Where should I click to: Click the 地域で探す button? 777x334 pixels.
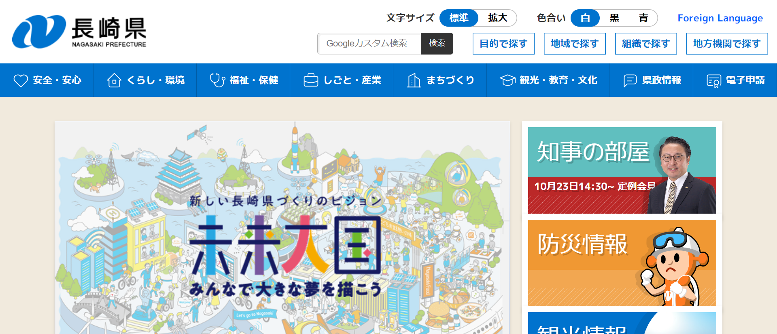click(575, 44)
